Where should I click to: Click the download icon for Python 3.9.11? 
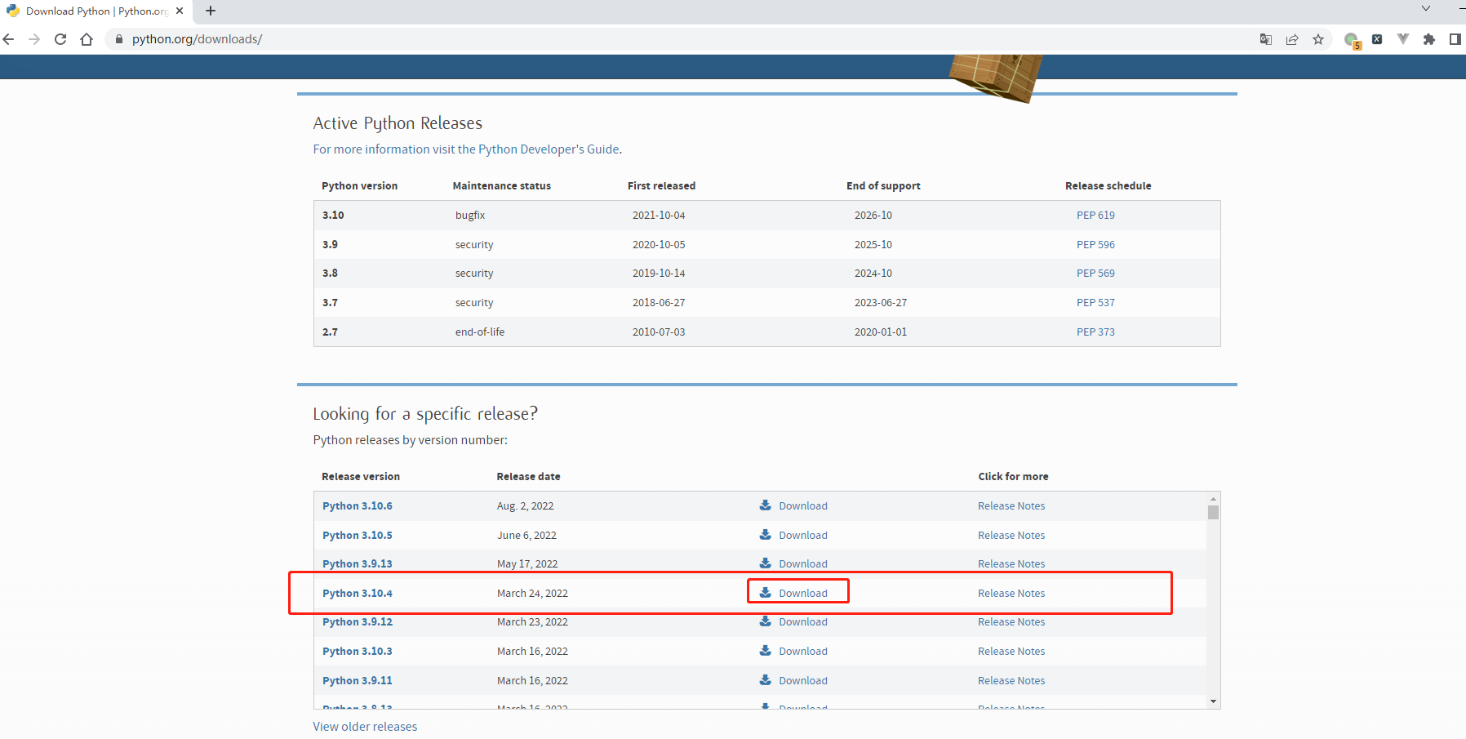coord(766,680)
